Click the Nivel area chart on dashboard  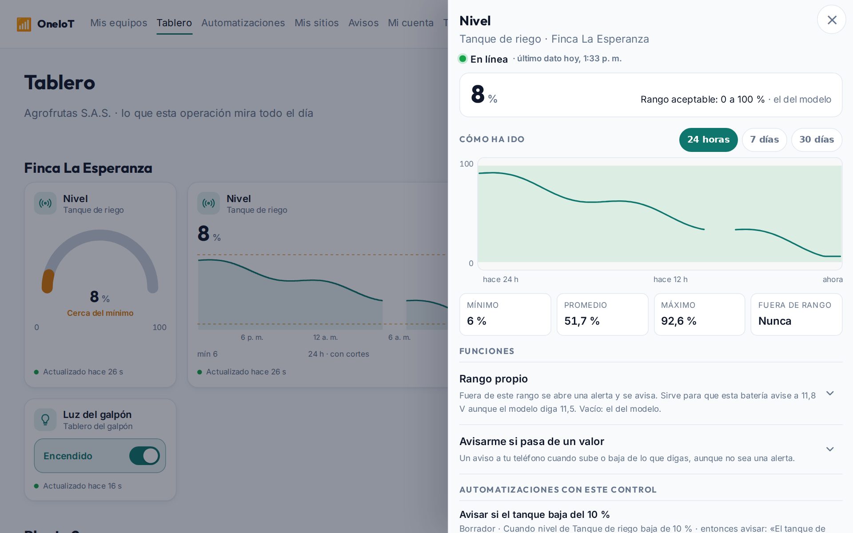click(x=323, y=291)
